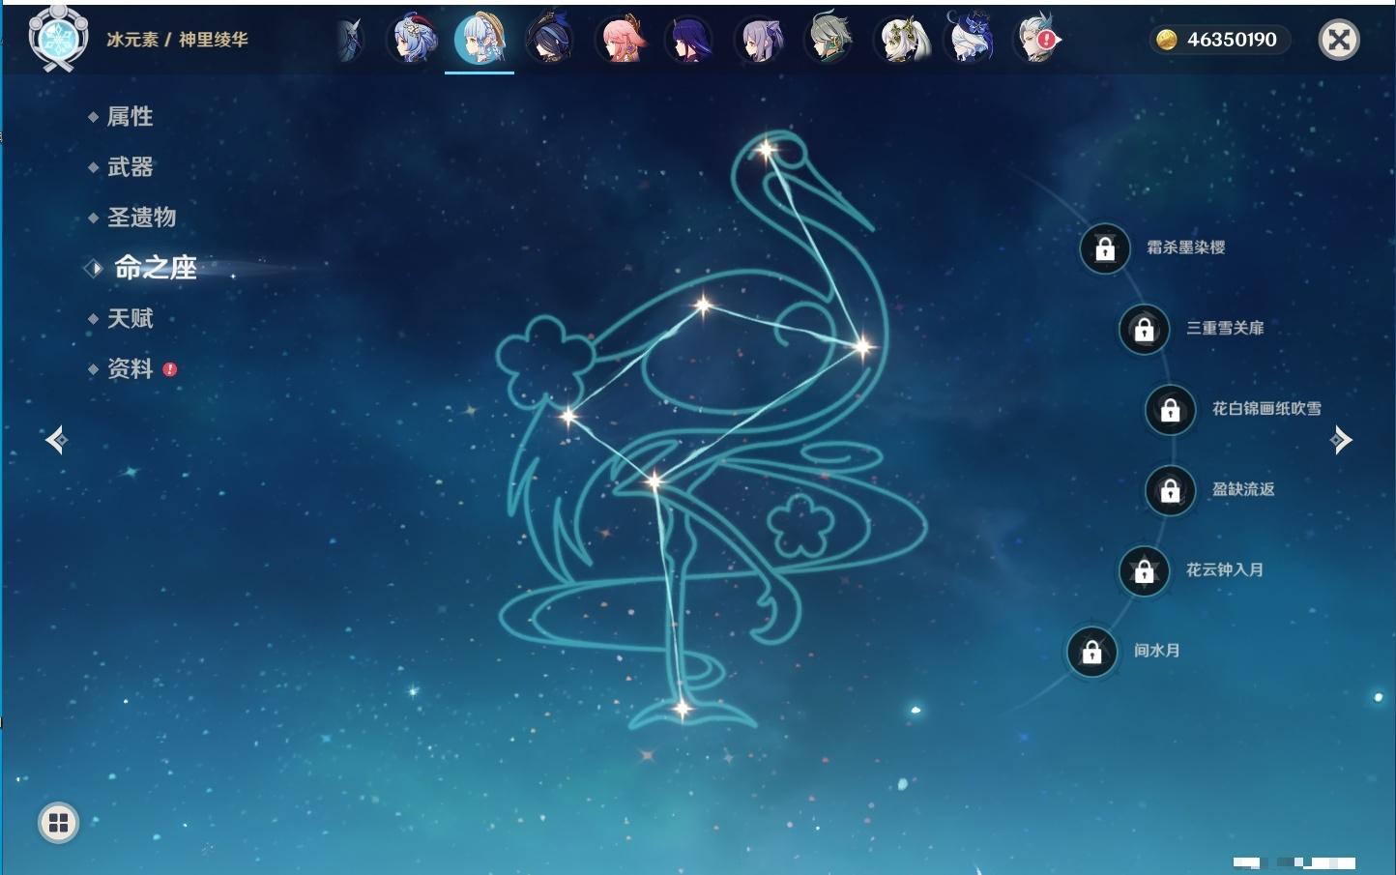Viewport: 1396px width, 875px height.
Task: Open the locked 霜杀墨染樱 constellation node
Action: tap(1105, 248)
